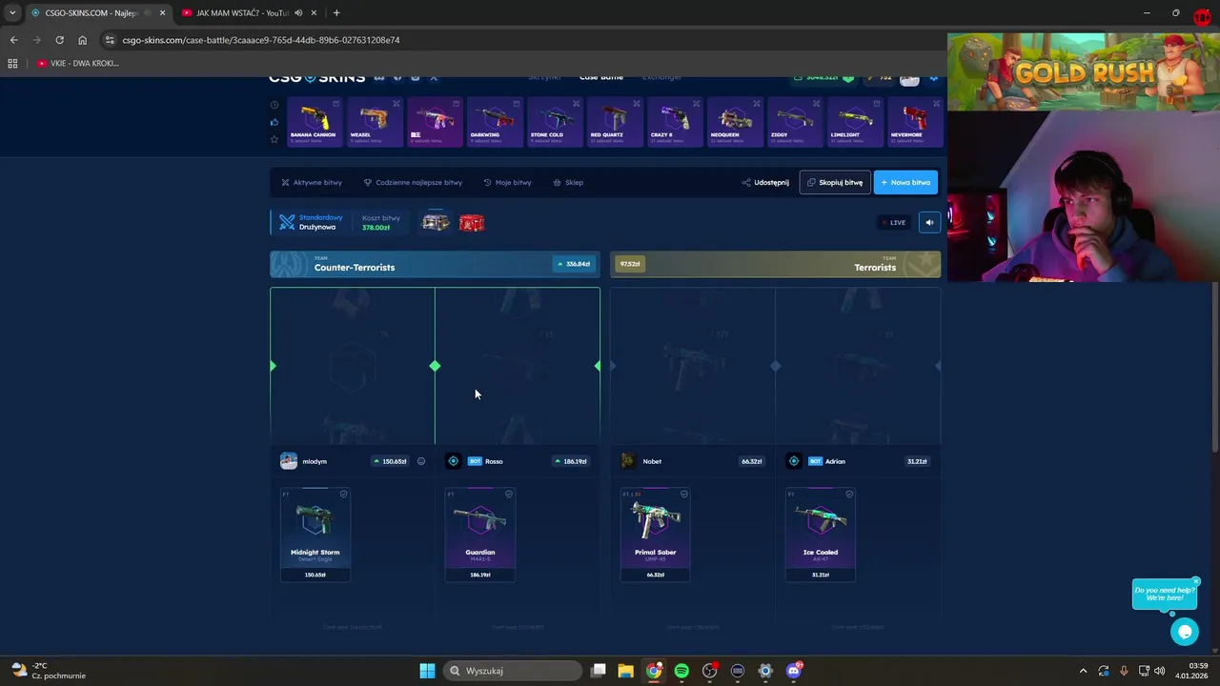Click the emoji icon next to mlodym
This screenshot has height=686, width=1220.
point(421,461)
